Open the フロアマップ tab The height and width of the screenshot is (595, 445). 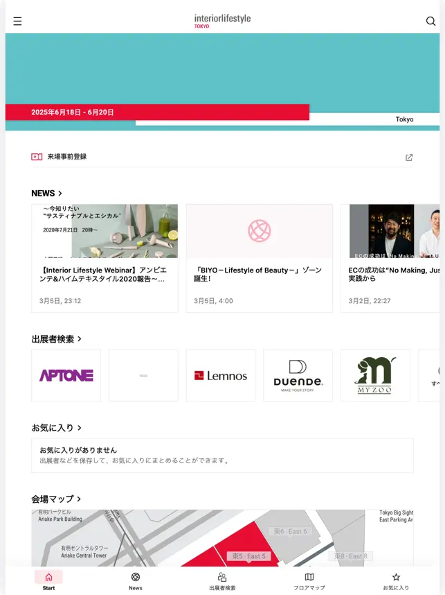tap(309, 581)
